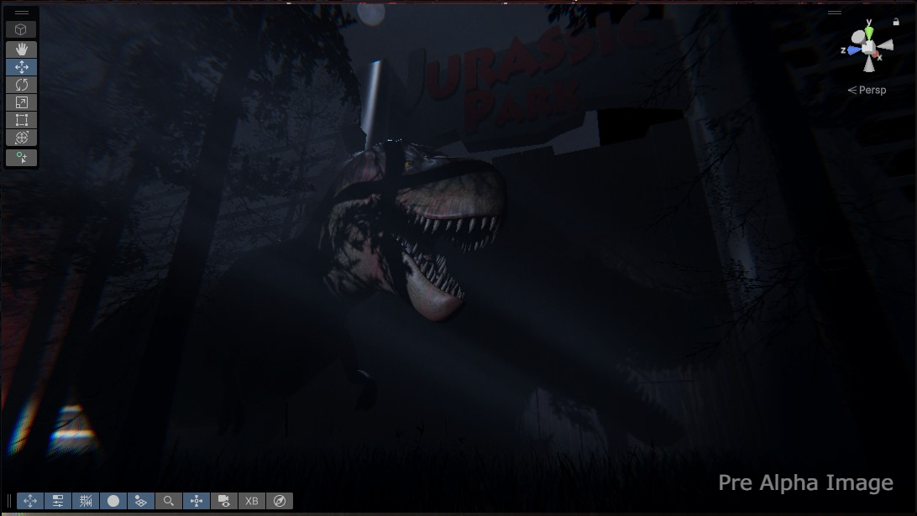Toggle the sliders settings button in bottom bar
The width and height of the screenshot is (917, 516).
[x=58, y=501]
